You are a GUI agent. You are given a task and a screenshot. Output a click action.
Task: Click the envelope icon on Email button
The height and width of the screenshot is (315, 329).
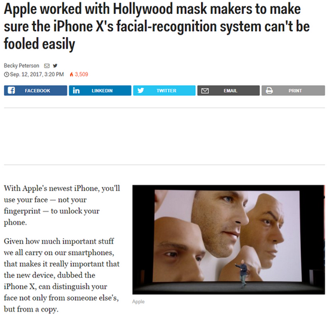[x=205, y=90]
